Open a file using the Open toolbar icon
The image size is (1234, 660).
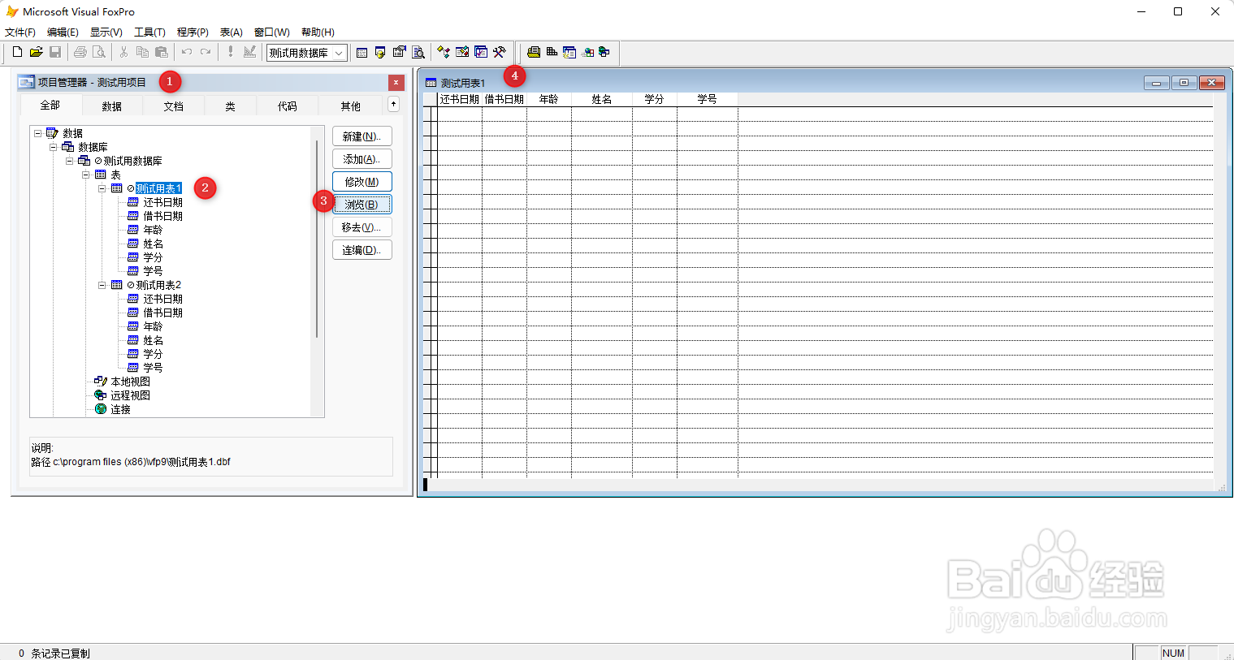36,52
